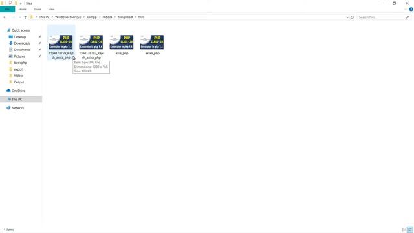Open the address bar history dropdown
The width and height of the screenshot is (414, 233).
pos(347,17)
